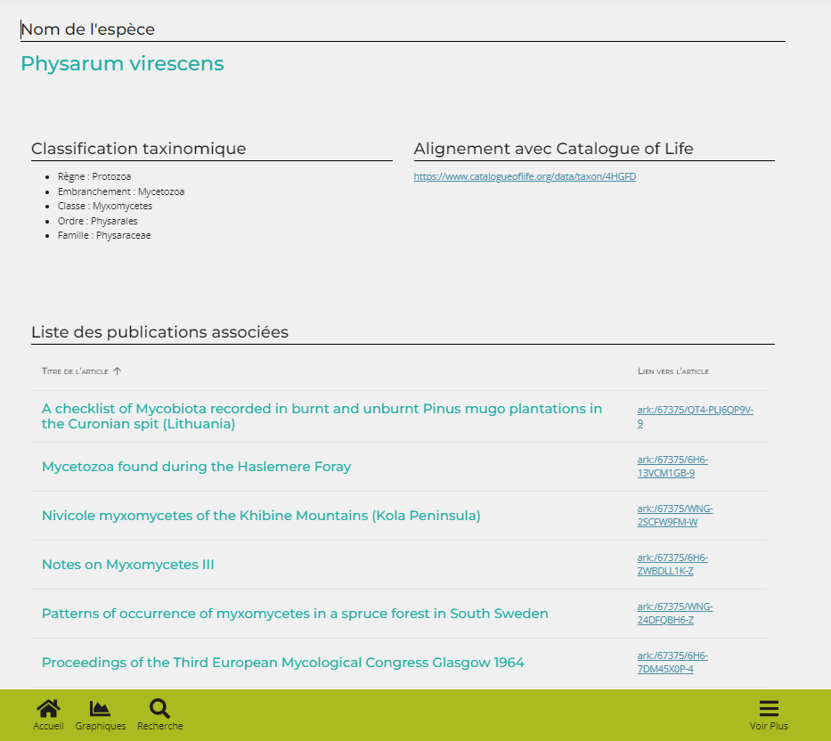Follow ark link 6H6-7DM45X0P-4

pos(672,663)
